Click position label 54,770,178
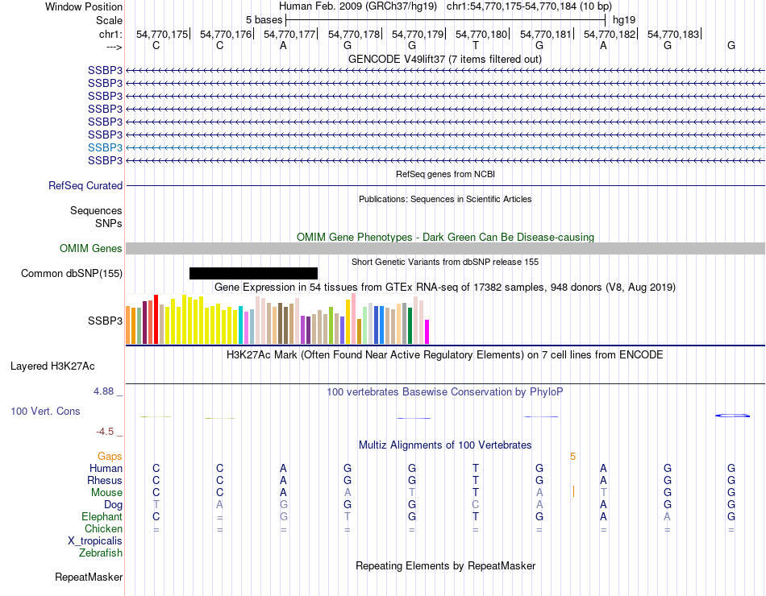This screenshot has width=766, height=596. (354, 34)
